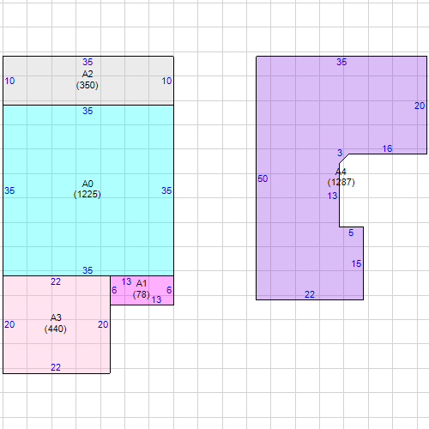The height and width of the screenshot is (429, 429).
Task: Click the 13 dimension on A1's top edge
Action: coord(126,281)
